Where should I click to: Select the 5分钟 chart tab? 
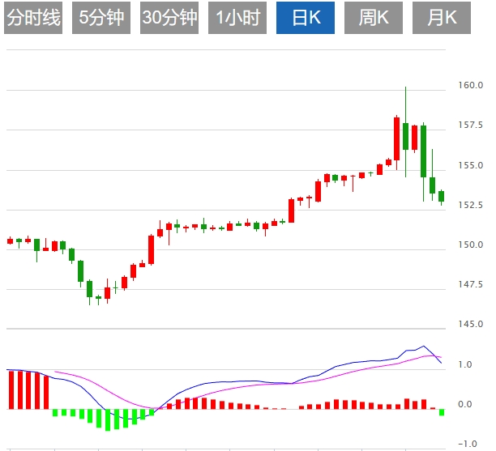102,18
